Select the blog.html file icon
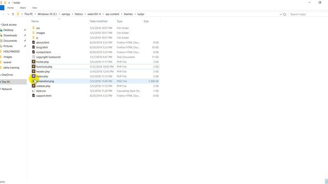Image resolution: width=328 pixels, height=184 pixels. (33, 47)
